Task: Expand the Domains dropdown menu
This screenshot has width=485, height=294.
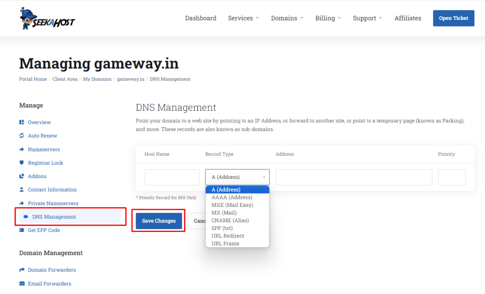Action: (287, 18)
